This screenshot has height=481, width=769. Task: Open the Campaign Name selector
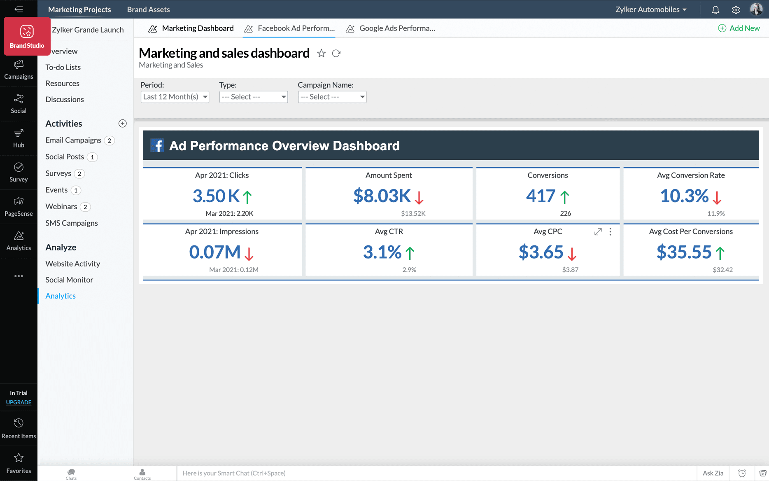click(x=332, y=97)
